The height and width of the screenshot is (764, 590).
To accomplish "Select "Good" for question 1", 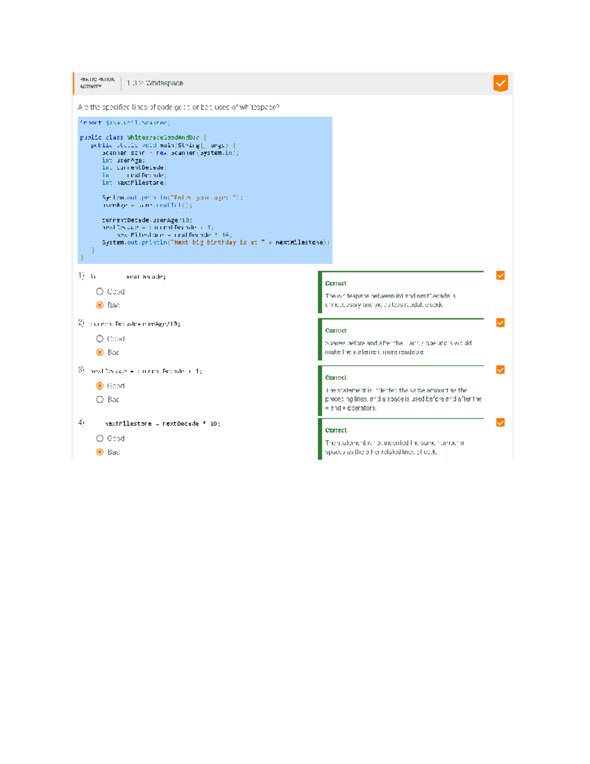I will coord(100,291).
